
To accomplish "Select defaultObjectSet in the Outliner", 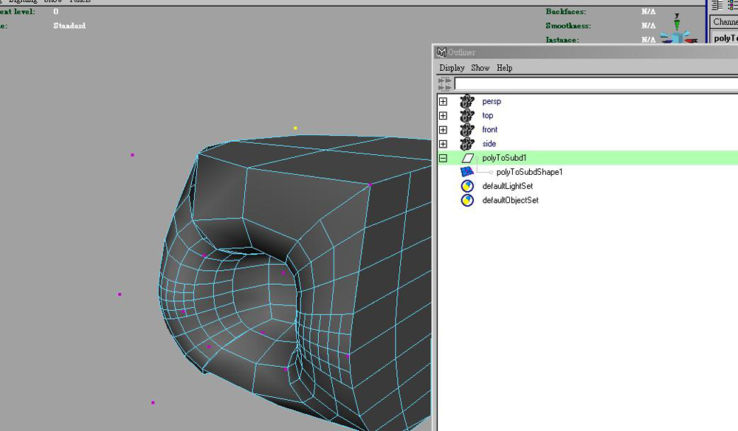I will pos(510,200).
